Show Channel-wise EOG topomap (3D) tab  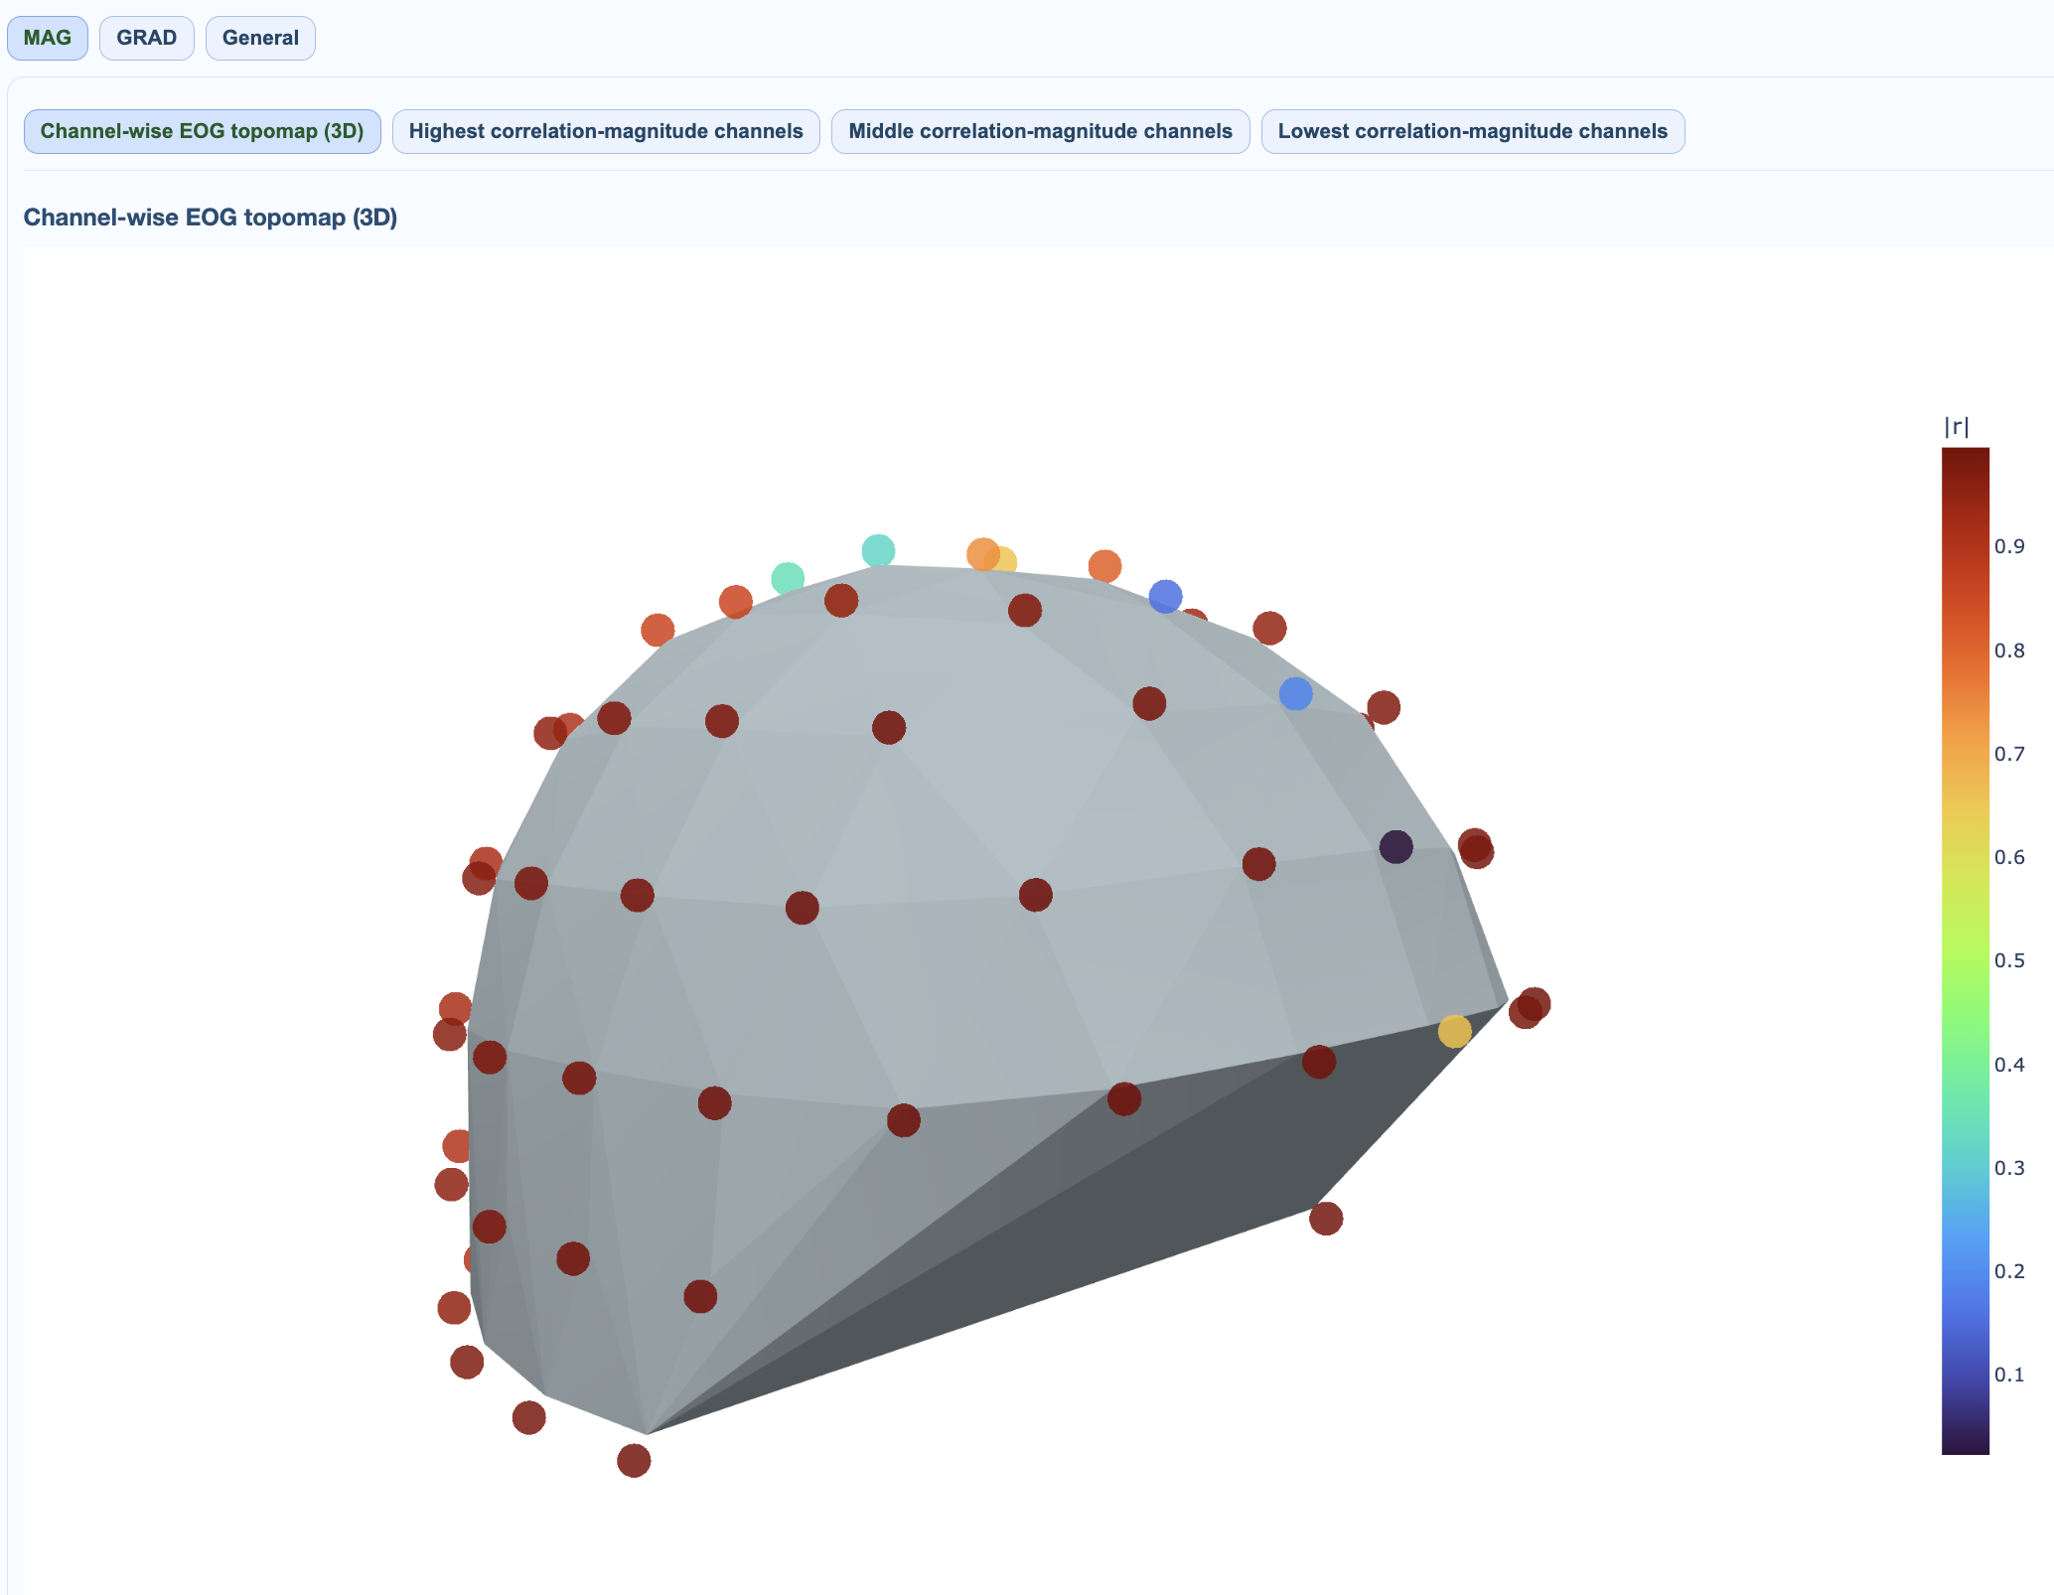(x=202, y=131)
